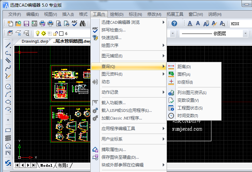The width and height of the screenshot is (252, 172).
Task: Select the Line draw tool in left toolbar
Action: point(8,45)
